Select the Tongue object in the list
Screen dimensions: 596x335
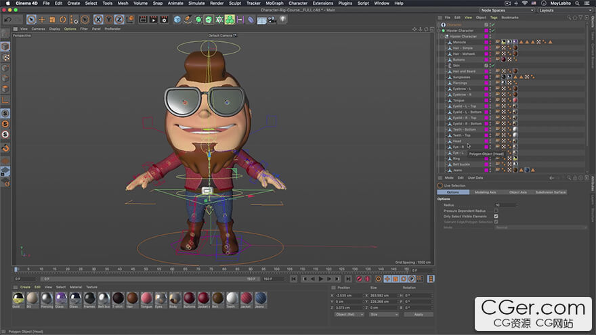tap(459, 100)
